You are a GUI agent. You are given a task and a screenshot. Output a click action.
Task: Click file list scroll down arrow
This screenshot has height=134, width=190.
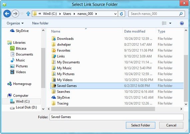coord(186,104)
